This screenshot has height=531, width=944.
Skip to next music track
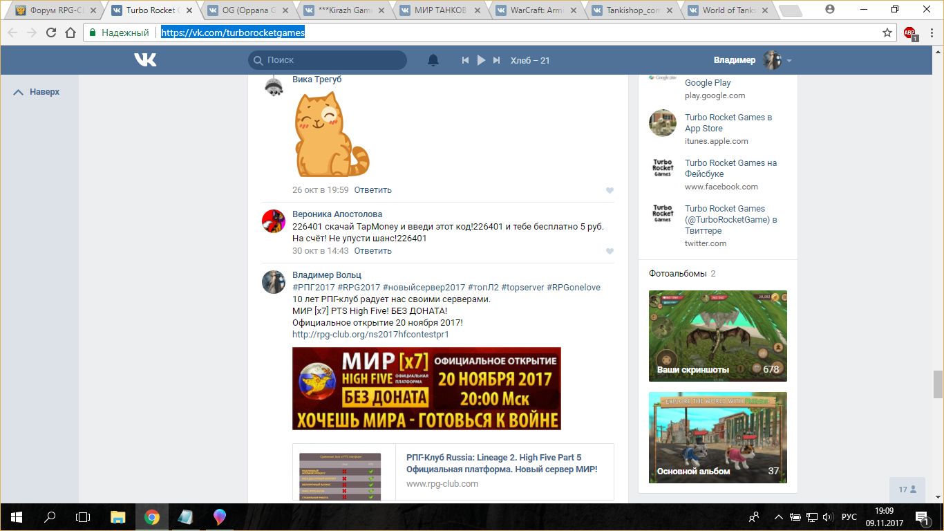tap(496, 60)
